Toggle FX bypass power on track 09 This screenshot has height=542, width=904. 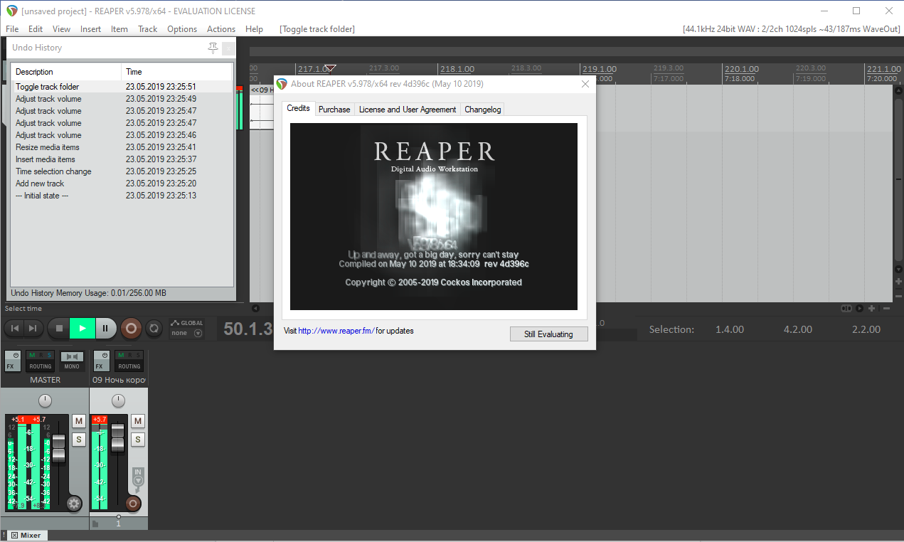point(104,355)
